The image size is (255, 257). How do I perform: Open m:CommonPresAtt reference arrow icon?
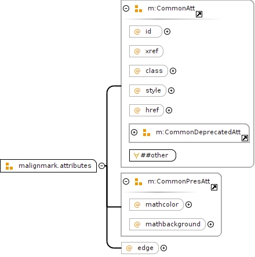(214, 187)
